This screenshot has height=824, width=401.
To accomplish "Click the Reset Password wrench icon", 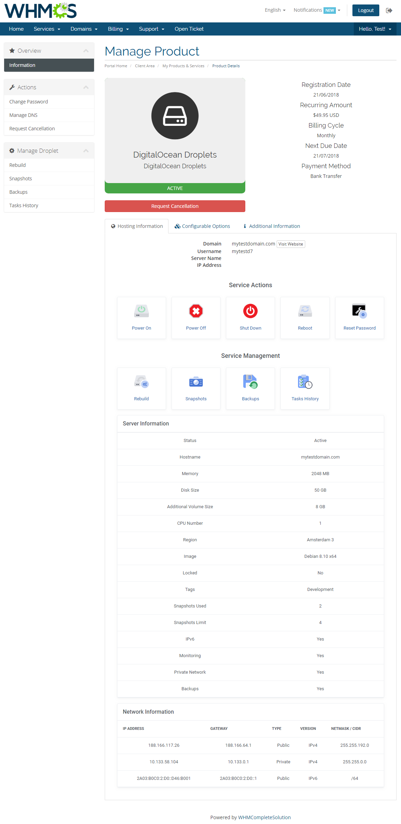I will coord(359,311).
